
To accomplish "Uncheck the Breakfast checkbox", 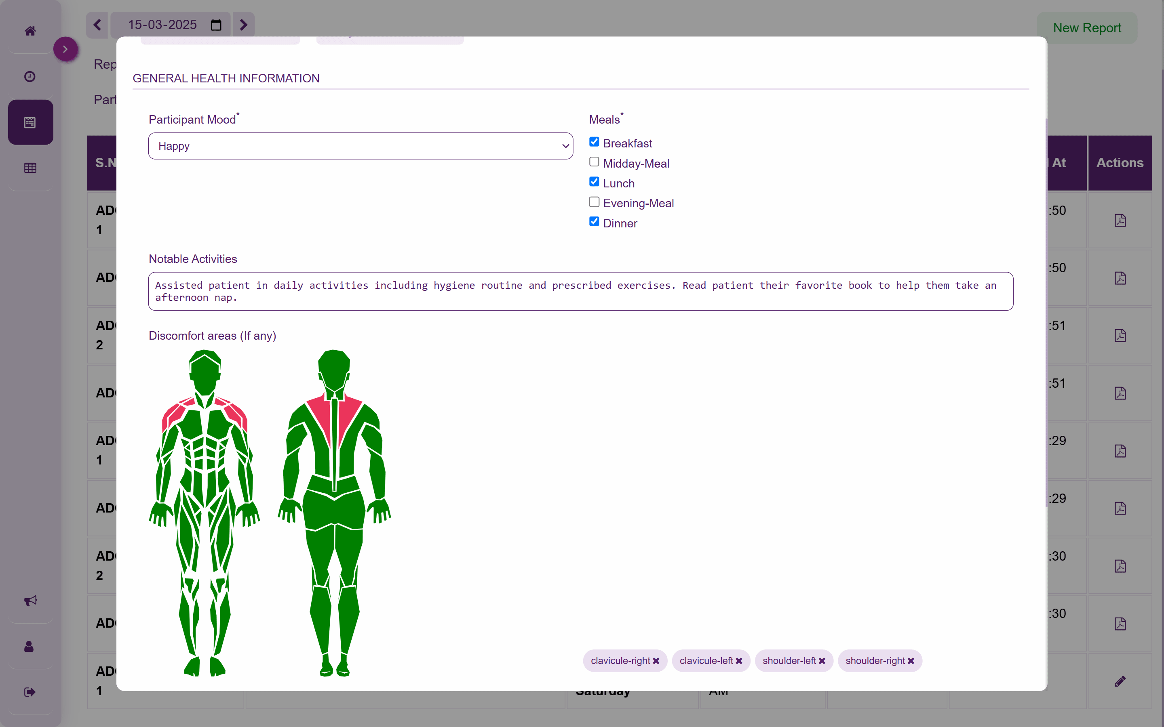I will (594, 142).
